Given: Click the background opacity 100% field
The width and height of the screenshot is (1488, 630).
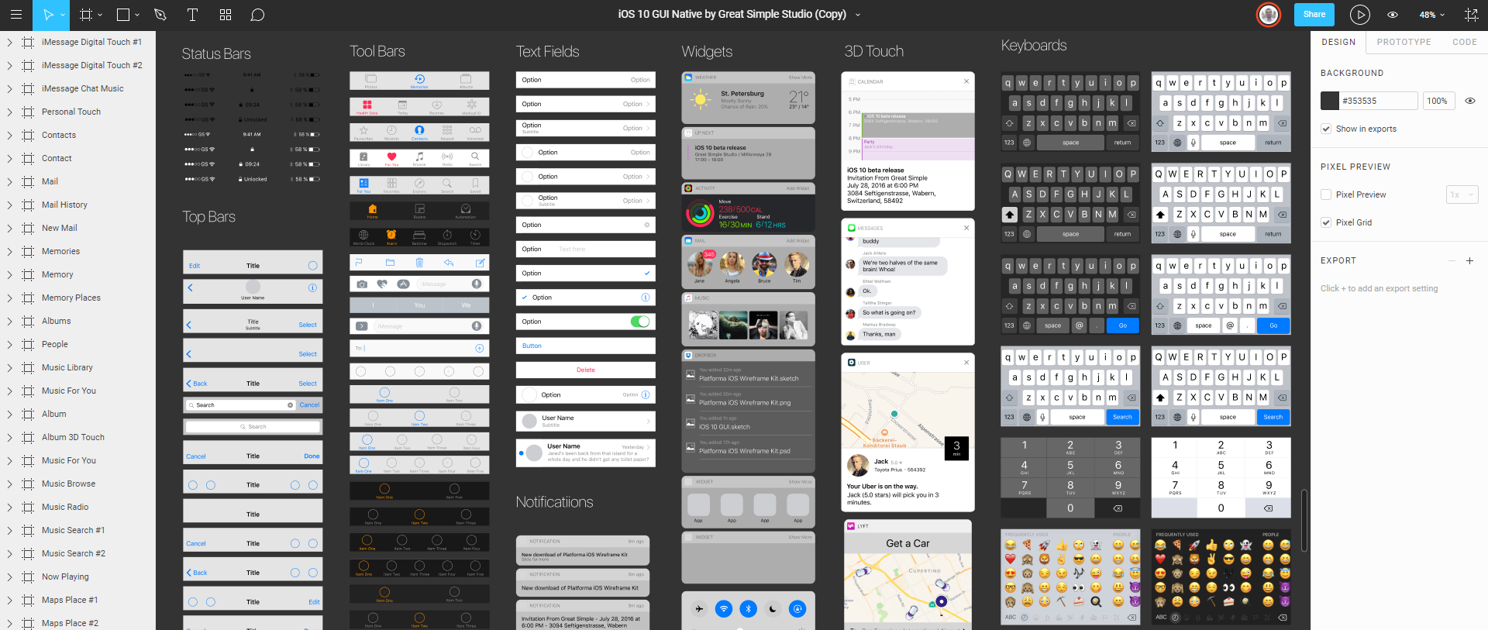Looking at the screenshot, I should pos(1438,101).
